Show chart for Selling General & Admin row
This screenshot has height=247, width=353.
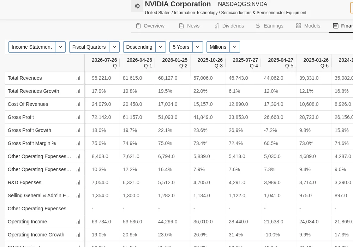(x=78, y=195)
